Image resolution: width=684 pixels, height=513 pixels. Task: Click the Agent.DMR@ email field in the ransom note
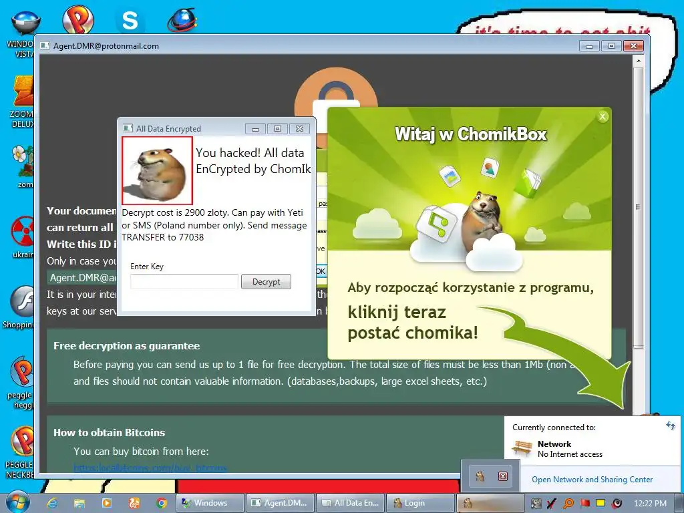click(82, 278)
